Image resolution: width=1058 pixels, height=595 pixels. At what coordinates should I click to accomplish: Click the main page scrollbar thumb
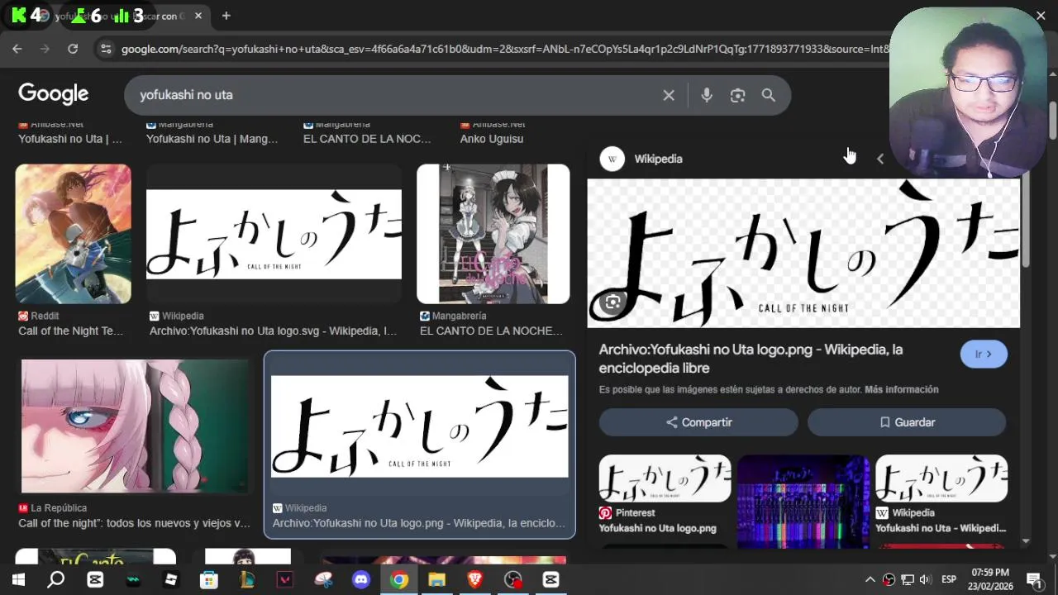[1052, 121]
